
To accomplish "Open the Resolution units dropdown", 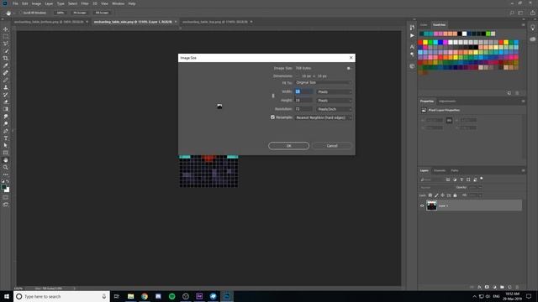I will pyautogui.click(x=335, y=109).
